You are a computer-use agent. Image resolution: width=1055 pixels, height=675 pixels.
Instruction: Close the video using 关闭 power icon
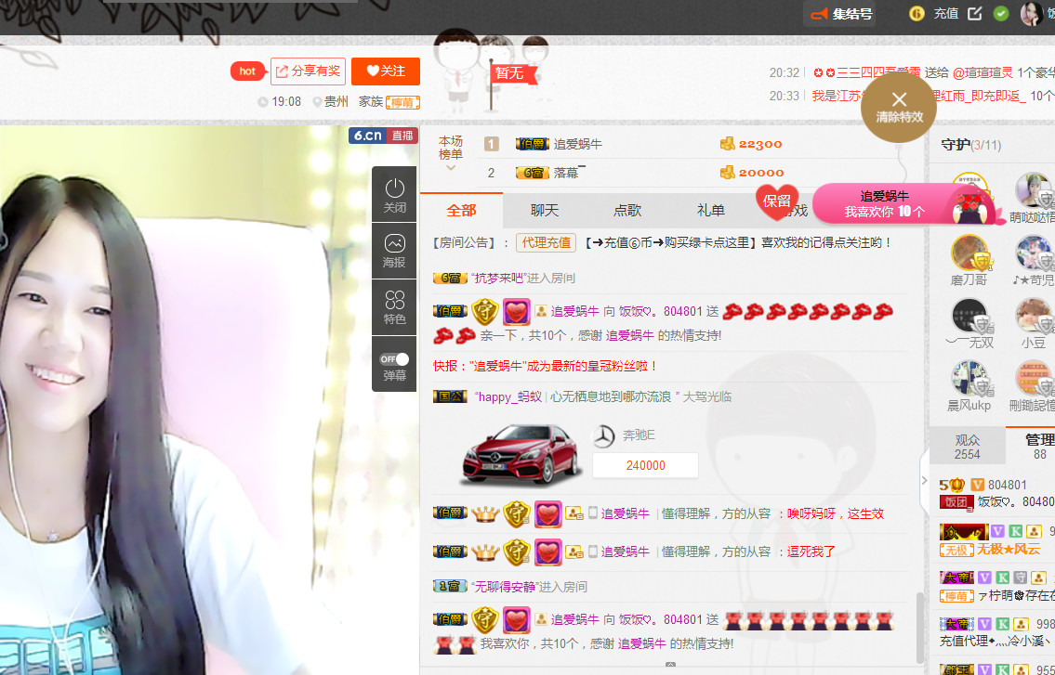(x=394, y=194)
